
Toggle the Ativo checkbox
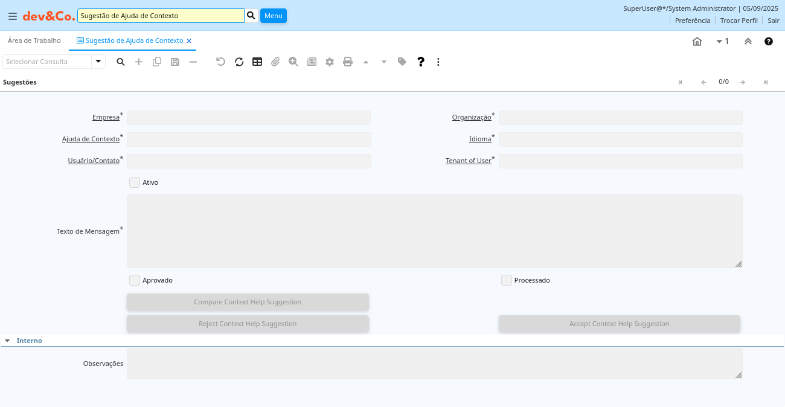135,182
